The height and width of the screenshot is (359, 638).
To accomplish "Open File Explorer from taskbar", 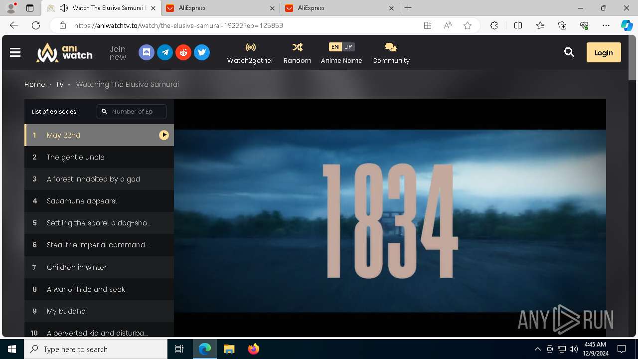I will tap(229, 349).
